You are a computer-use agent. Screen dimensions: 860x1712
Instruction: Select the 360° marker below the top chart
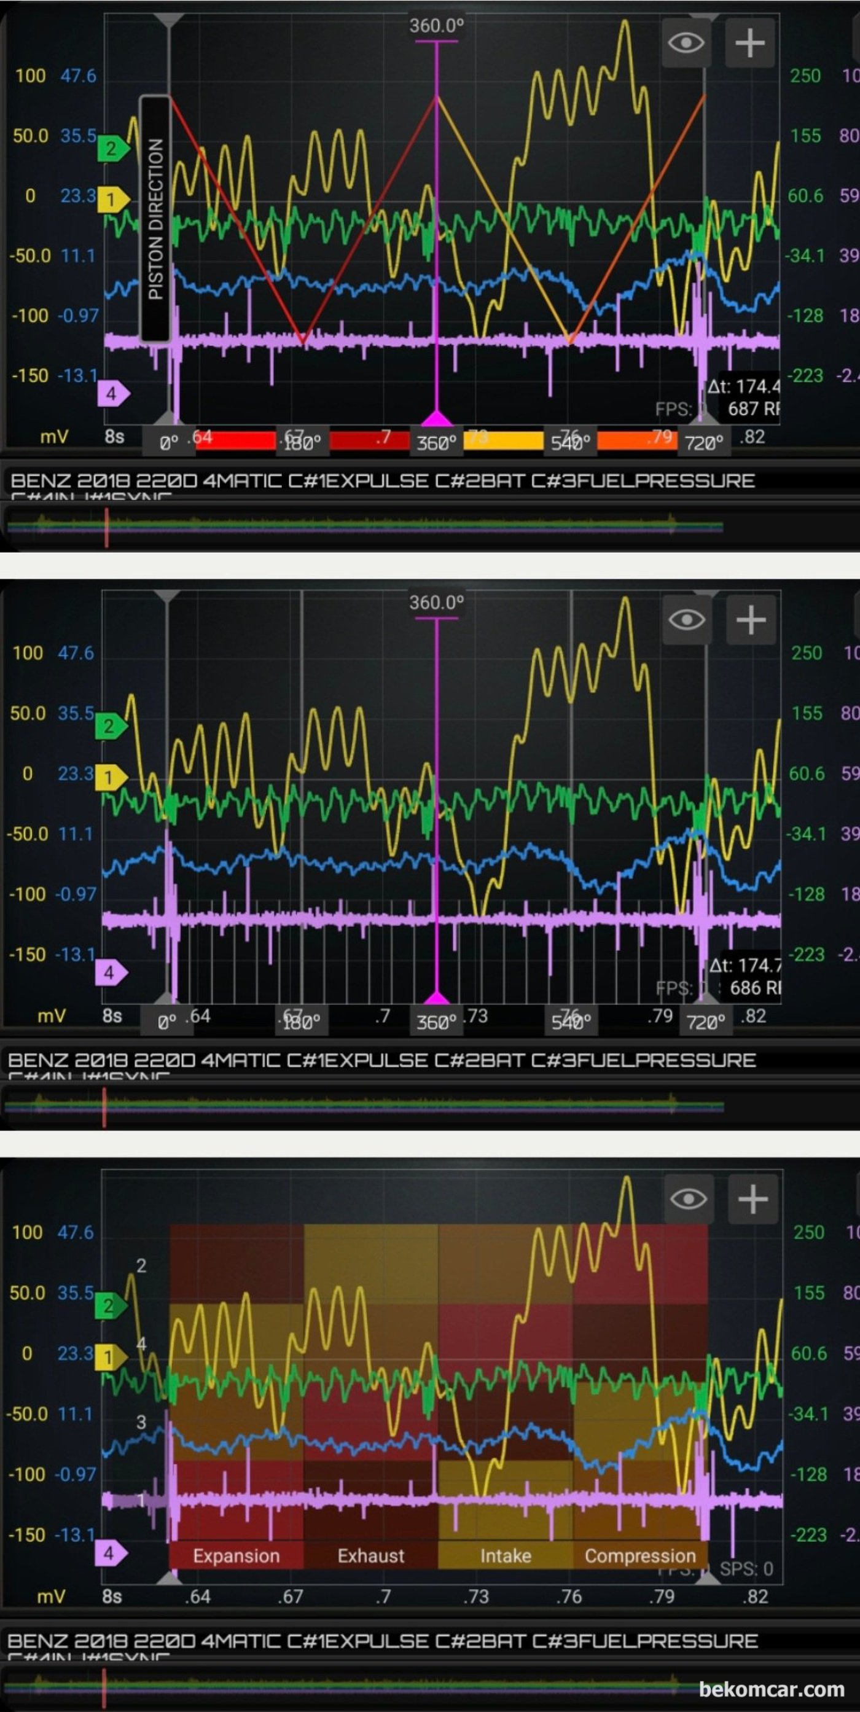point(437,443)
